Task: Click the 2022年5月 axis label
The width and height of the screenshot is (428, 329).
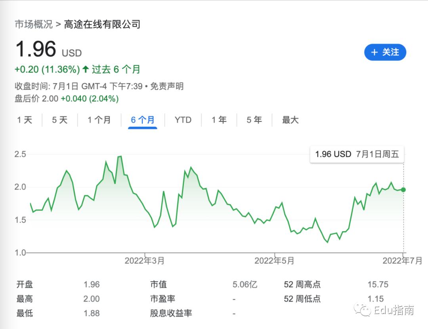Action: pyautogui.click(x=274, y=261)
